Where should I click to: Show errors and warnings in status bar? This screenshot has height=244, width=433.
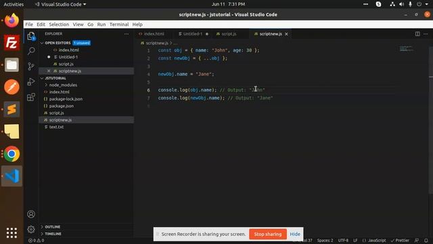pos(36,241)
